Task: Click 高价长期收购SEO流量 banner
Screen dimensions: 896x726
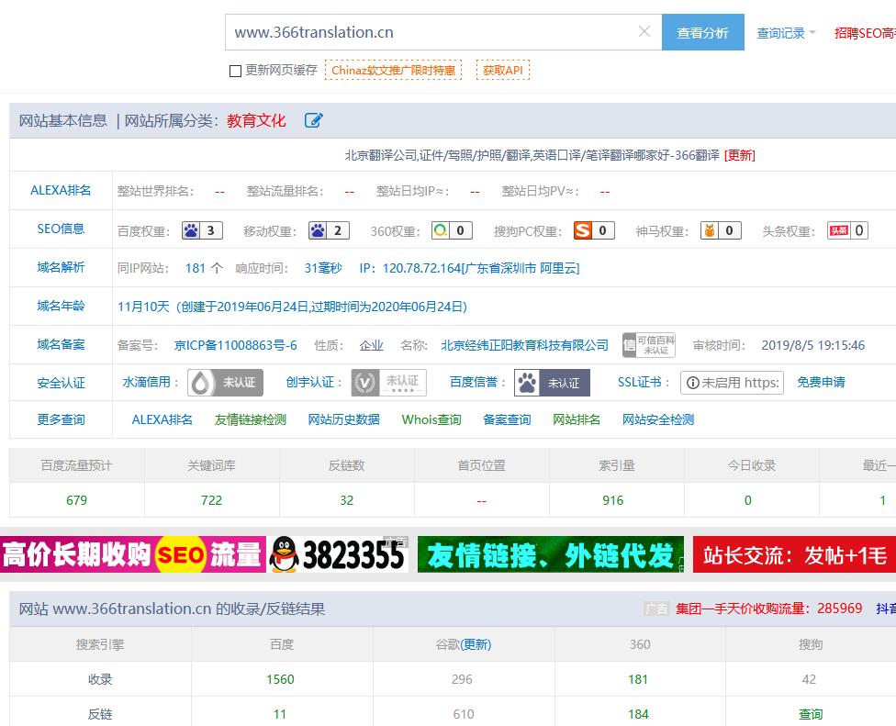Action: point(133,554)
